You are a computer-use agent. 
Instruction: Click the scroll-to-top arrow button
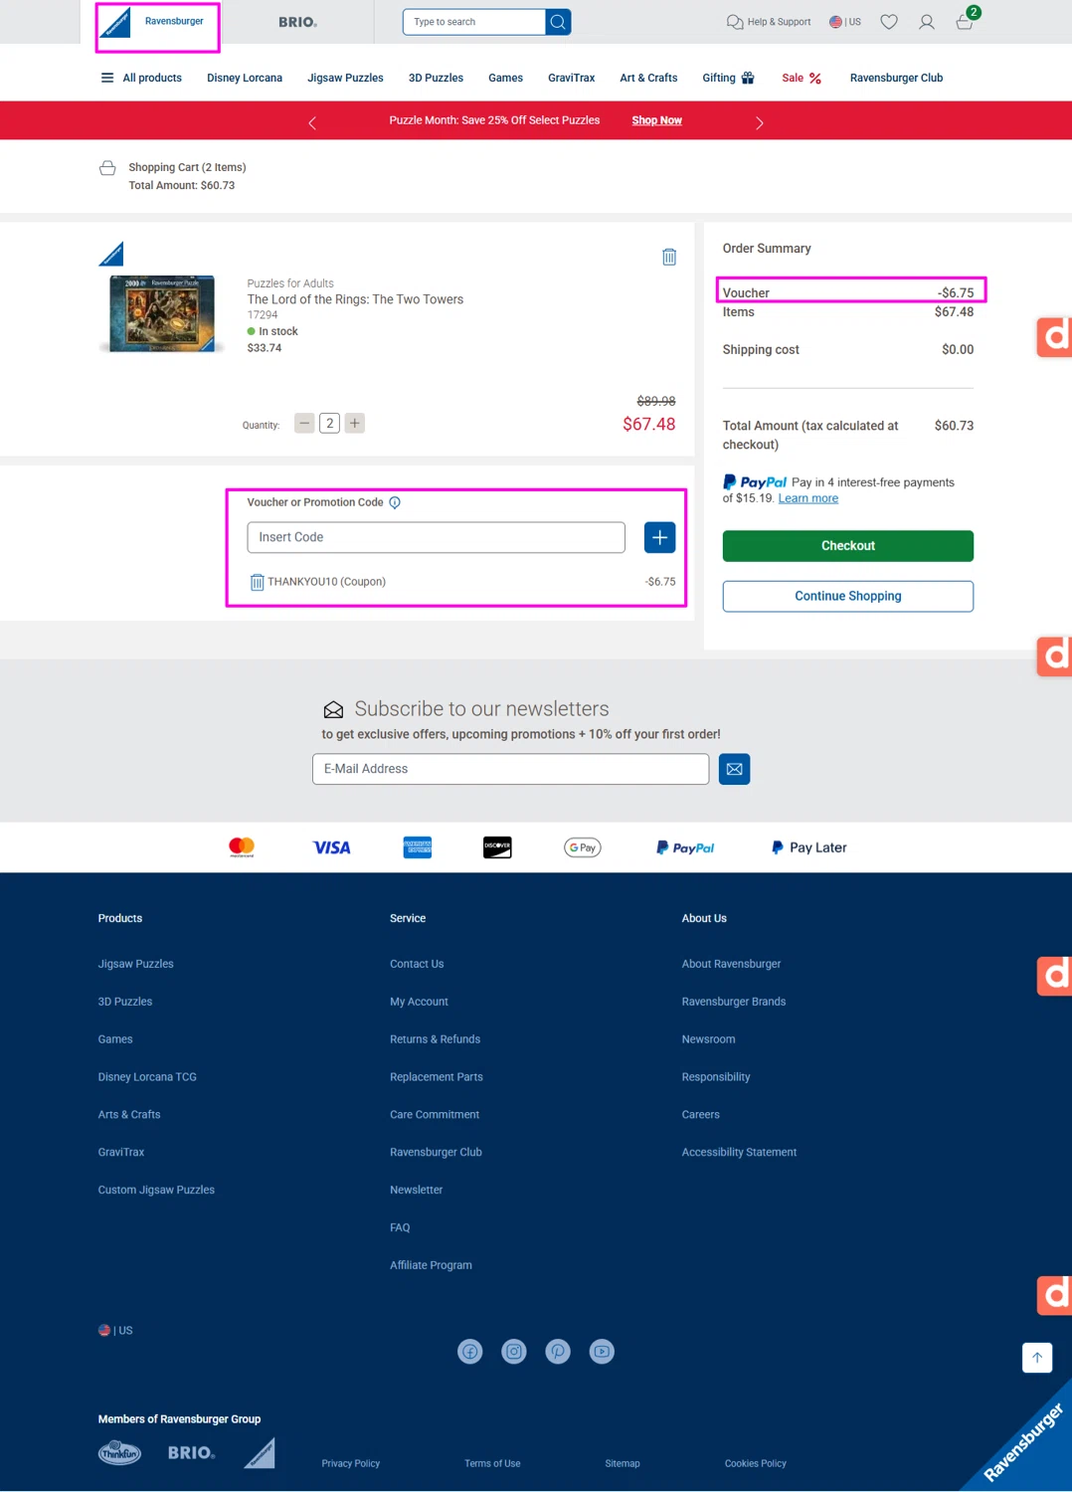pyautogui.click(x=1037, y=1357)
